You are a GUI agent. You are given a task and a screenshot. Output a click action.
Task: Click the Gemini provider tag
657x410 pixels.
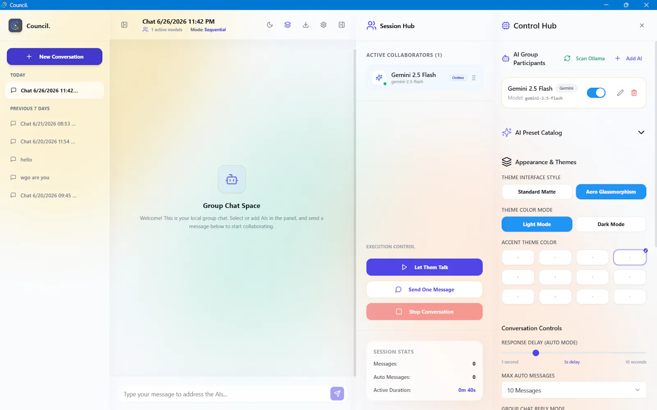point(566,88)
